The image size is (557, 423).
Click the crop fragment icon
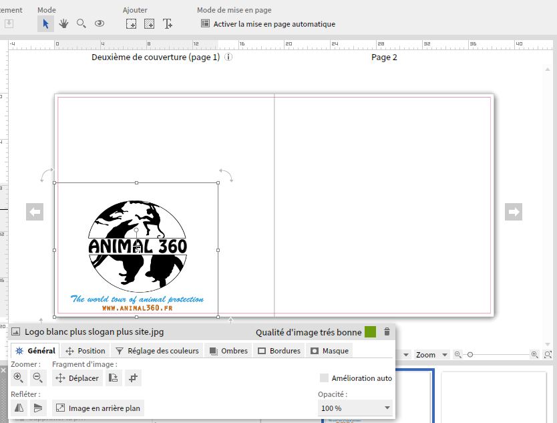(x=133, y=378)
